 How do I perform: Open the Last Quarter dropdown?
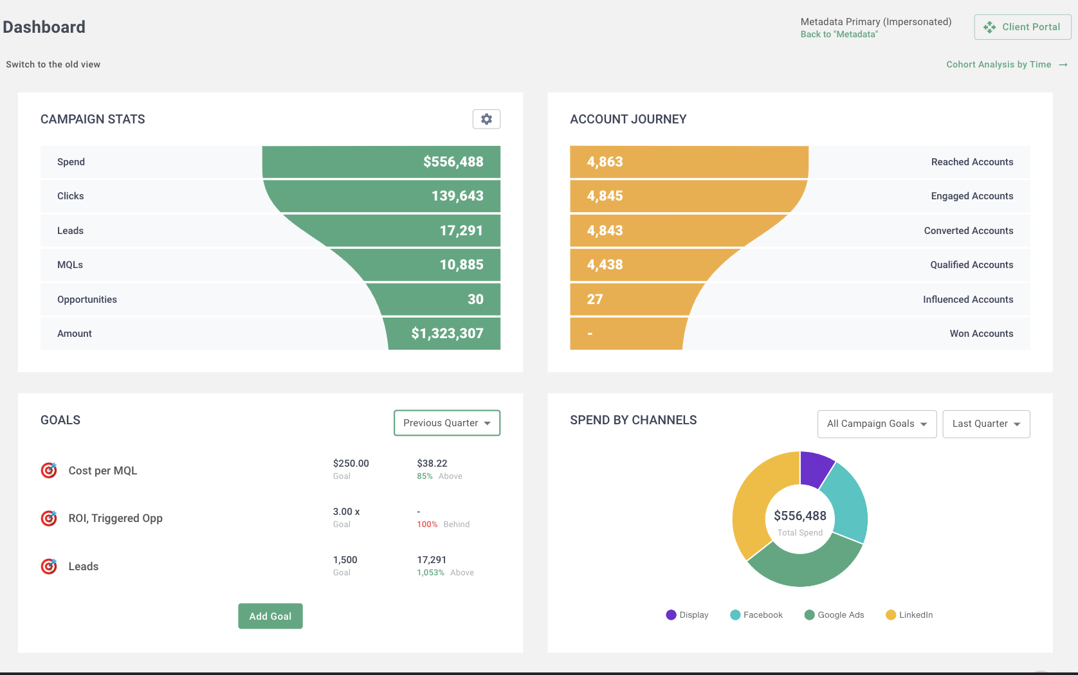coord(986,424)
